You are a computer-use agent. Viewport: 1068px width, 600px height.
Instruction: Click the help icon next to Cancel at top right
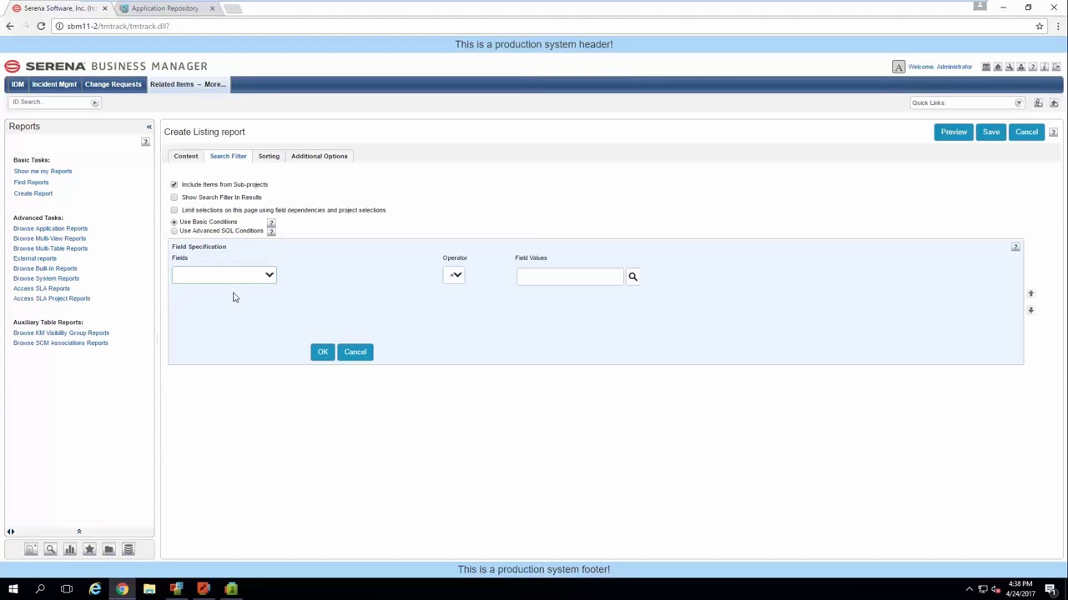[x=1053, y=132]
